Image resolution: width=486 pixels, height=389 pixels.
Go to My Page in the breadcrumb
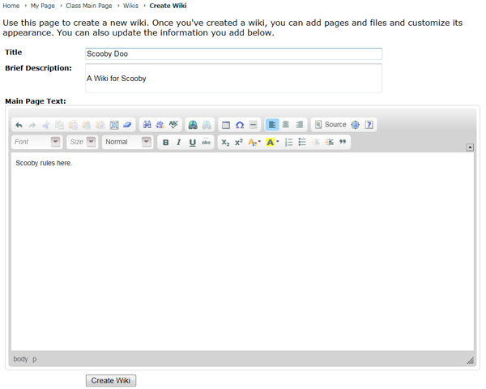[42, 6]
